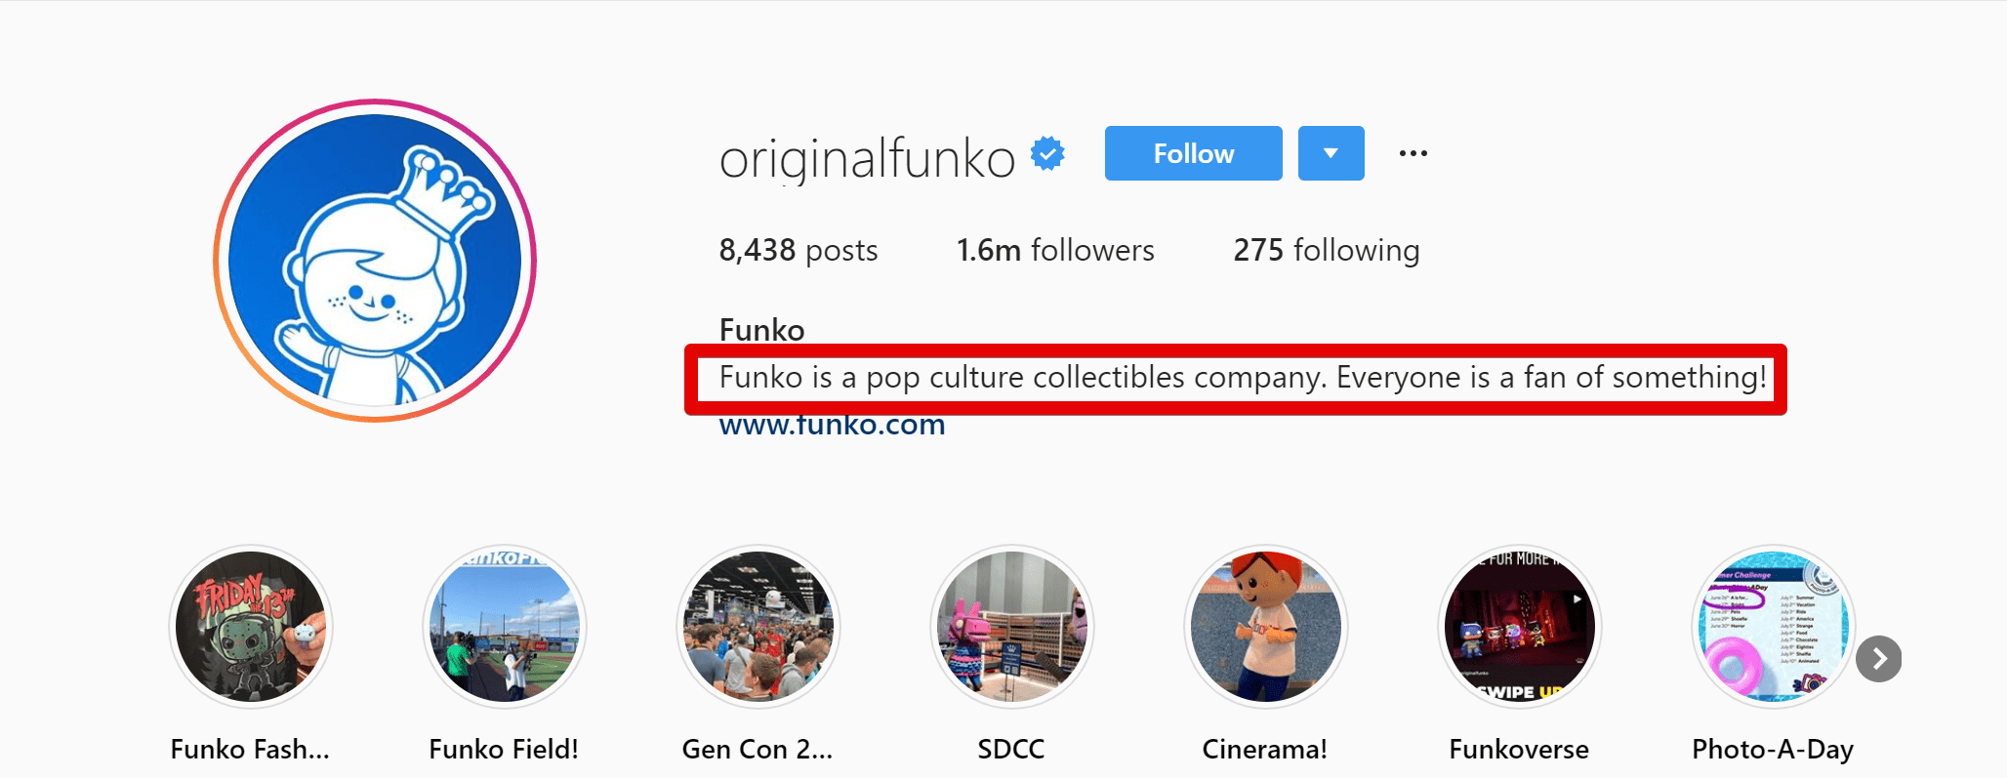Open the 275 following list
The height and width of the screenshot is (778, 2007).
click(1326, 250)
